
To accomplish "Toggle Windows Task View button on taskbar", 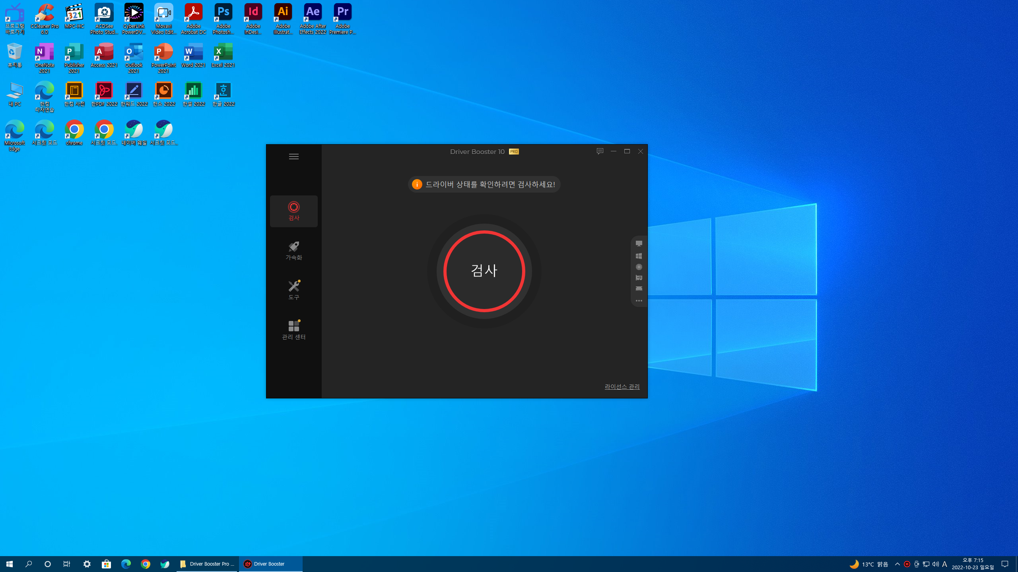I will click(67, 564).
